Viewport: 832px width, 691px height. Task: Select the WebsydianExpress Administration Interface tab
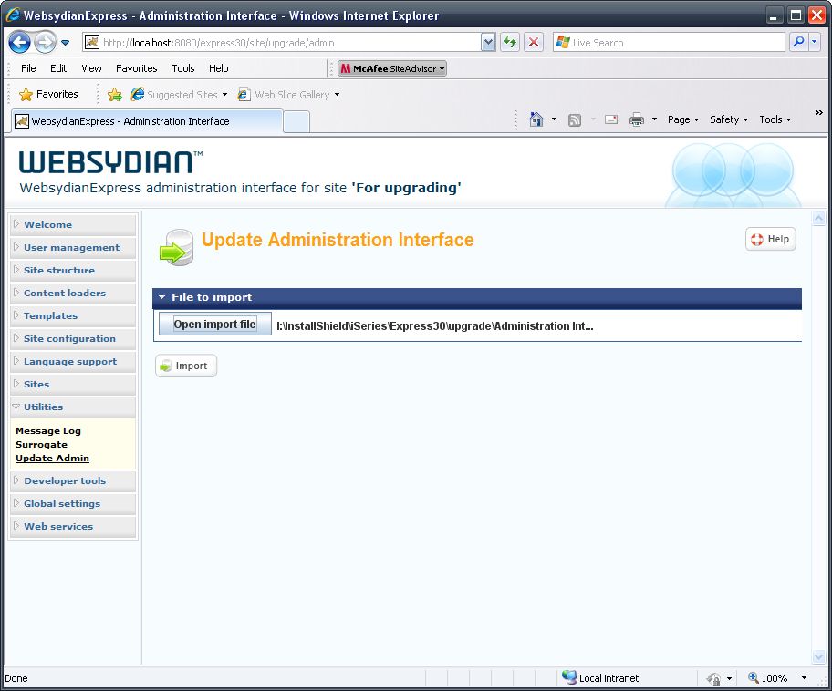[x=147, y=121]
